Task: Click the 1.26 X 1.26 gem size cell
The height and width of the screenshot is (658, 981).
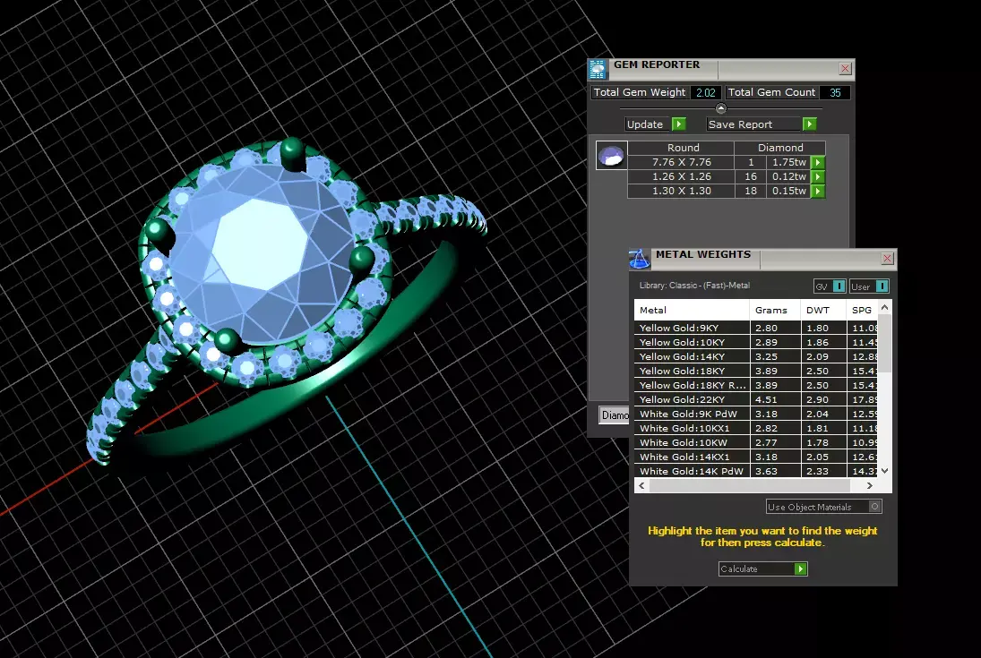Action: 681,177
